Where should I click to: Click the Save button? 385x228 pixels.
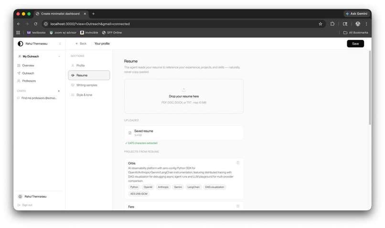(355, 44)
